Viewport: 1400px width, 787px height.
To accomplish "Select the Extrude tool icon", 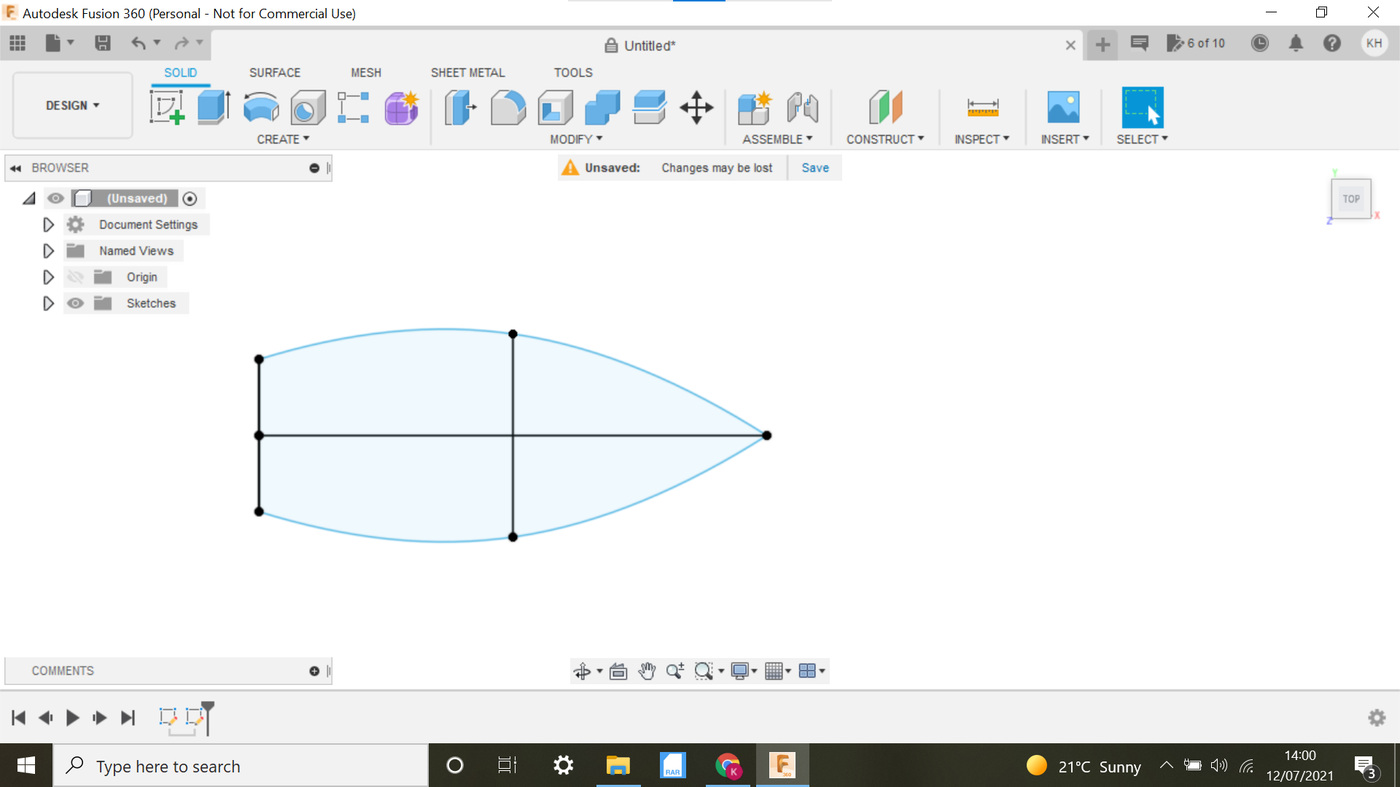I will 212,108.
